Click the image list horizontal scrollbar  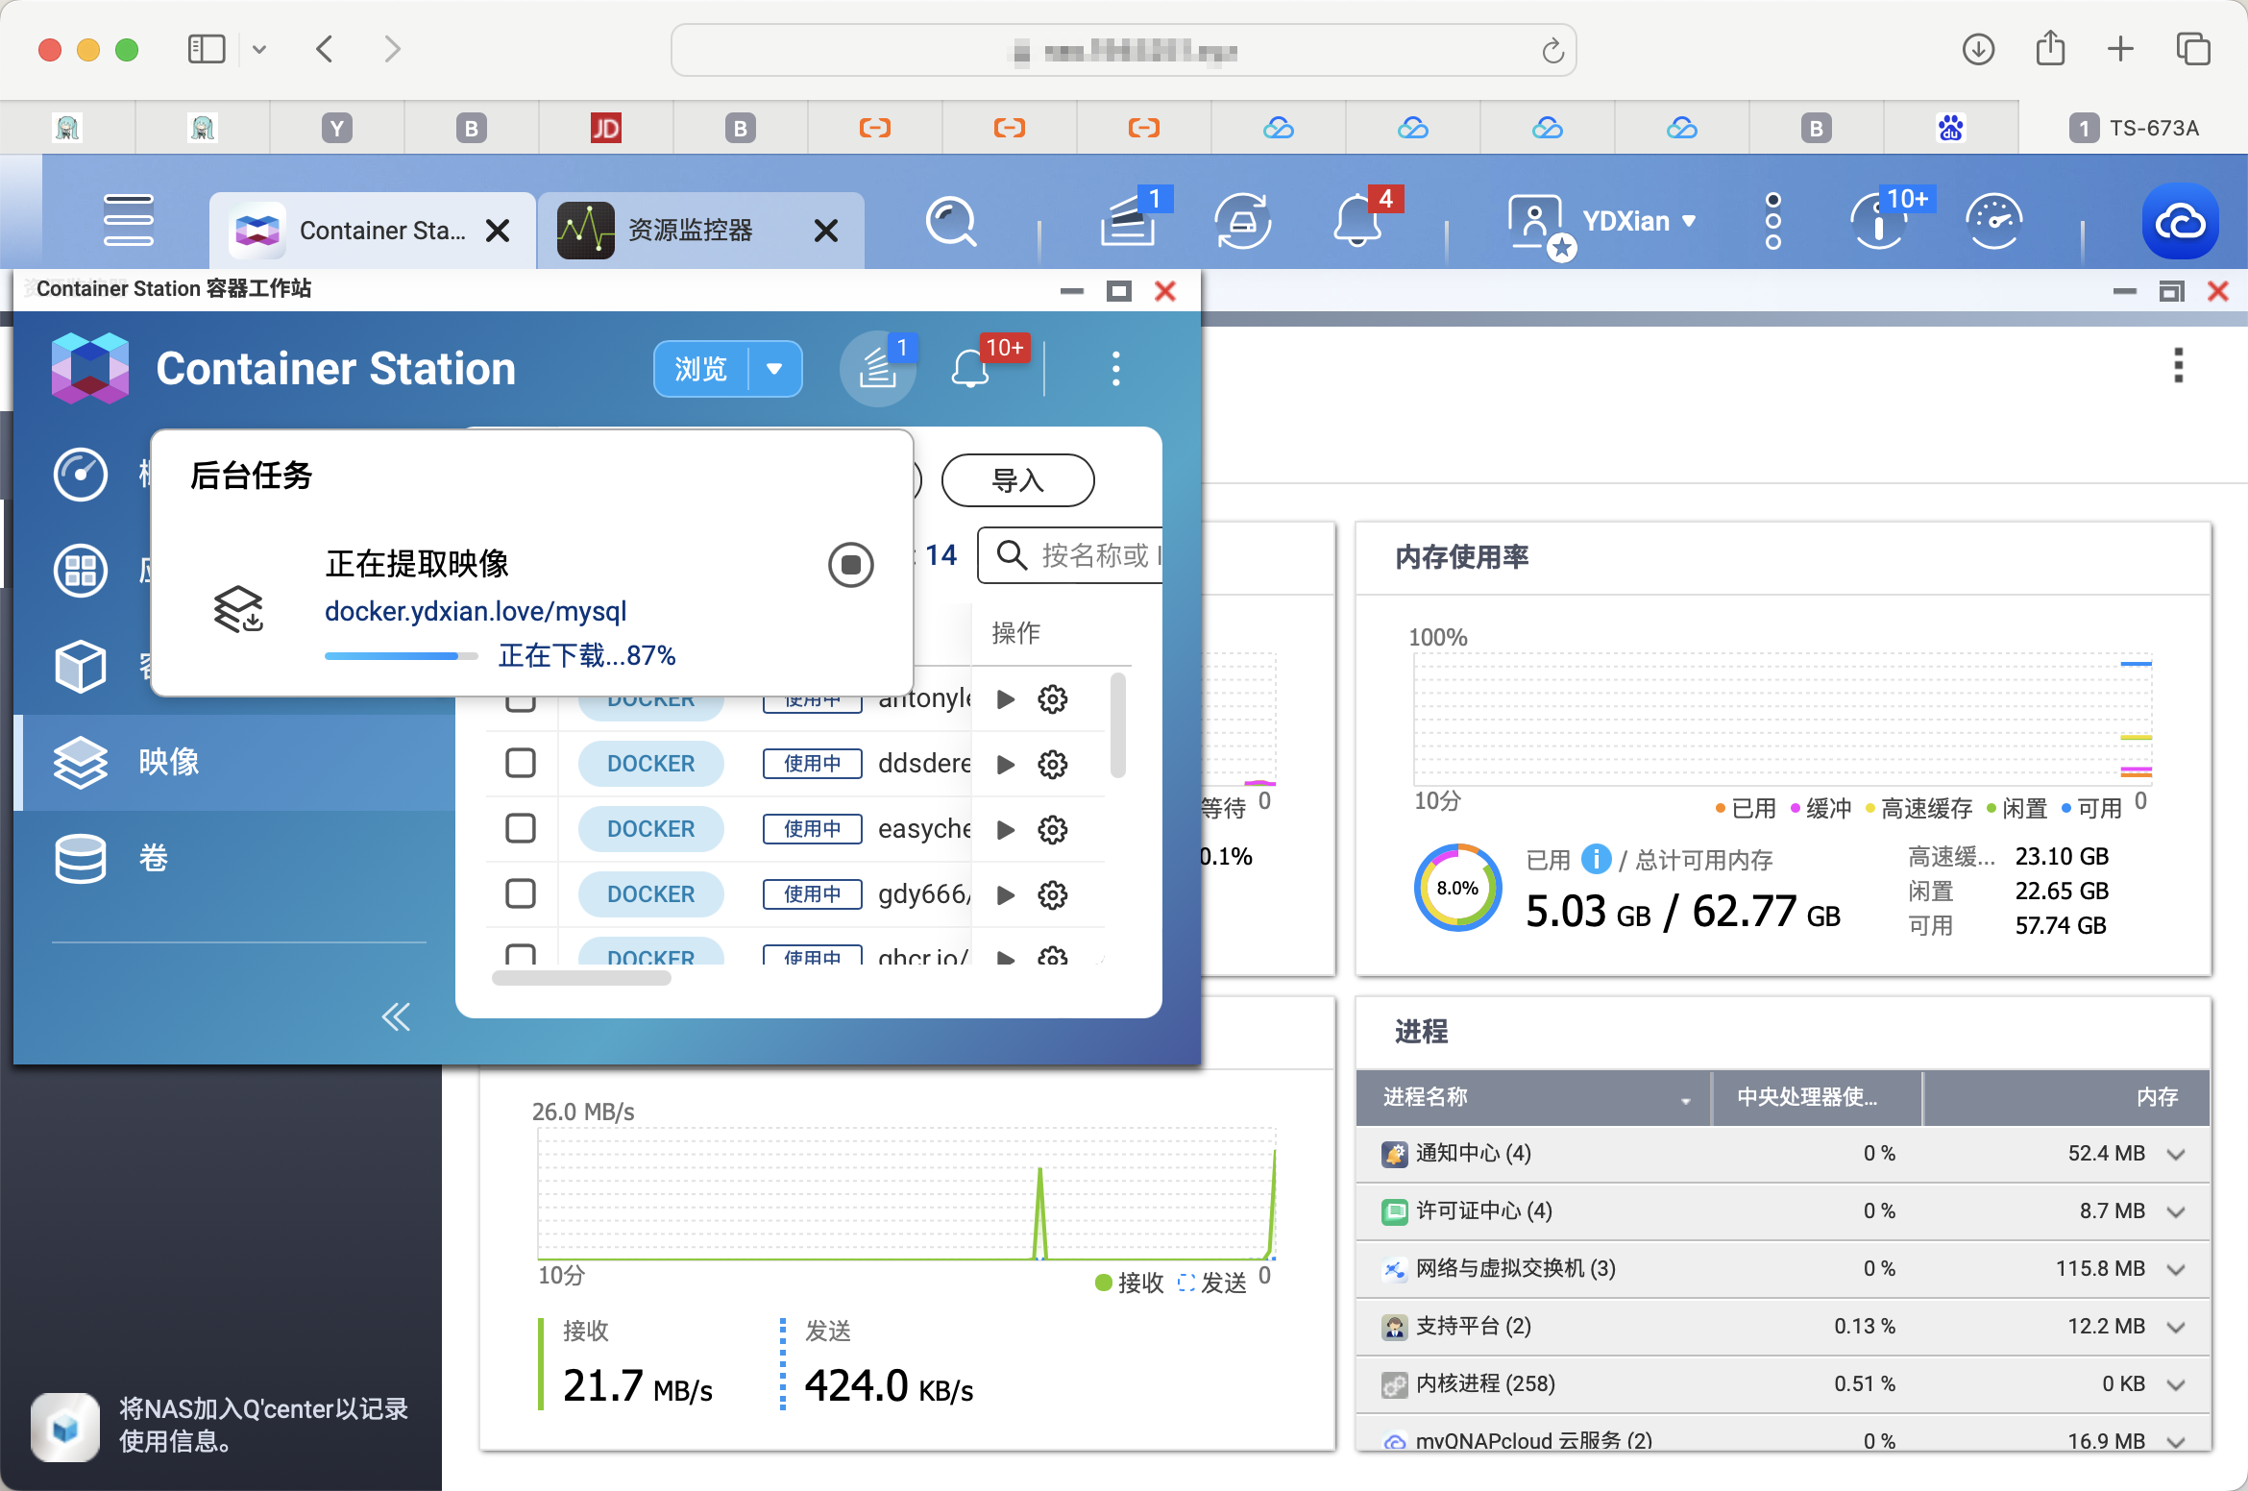point(581,978)
